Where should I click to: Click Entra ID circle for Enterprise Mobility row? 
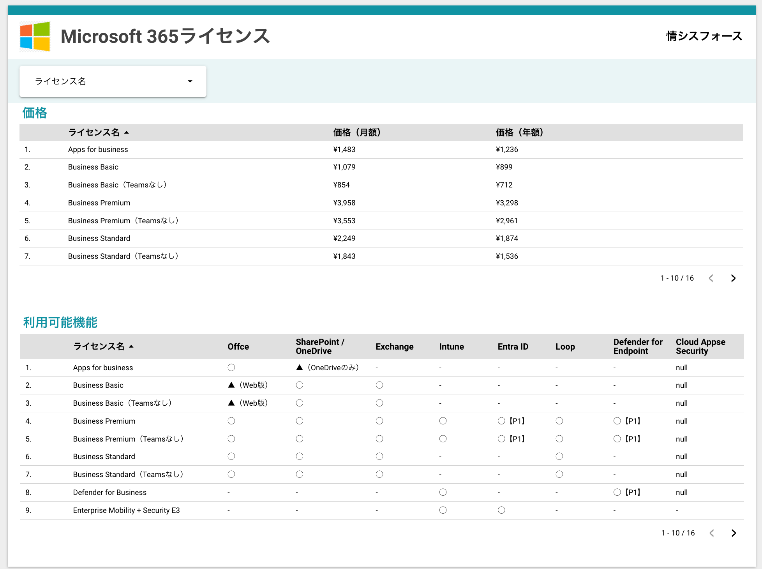tap(501, 510)
